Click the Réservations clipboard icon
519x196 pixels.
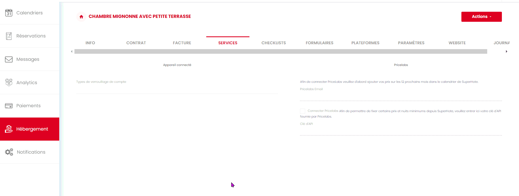pyautogui.click(x=9, y=36)
